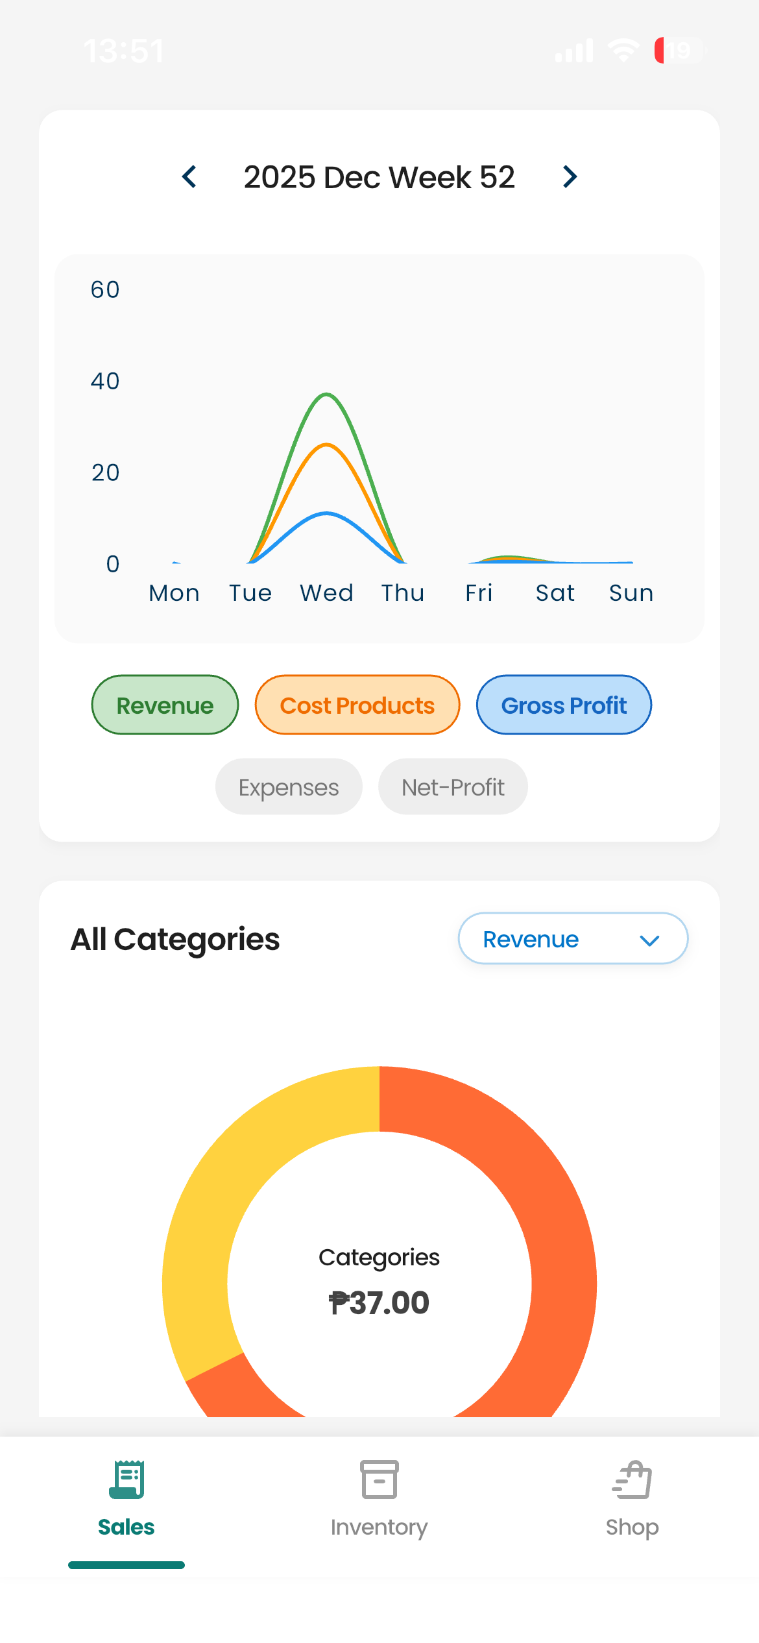759x1643 pixels.
Task: Enable the Net-Profit chart series
Action: 453,787
